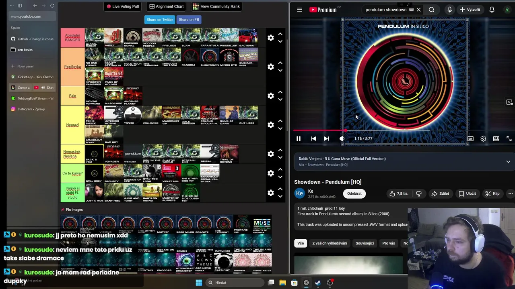
Task: Expand the Další up-next queue chevron
Action: coord(508,162)
